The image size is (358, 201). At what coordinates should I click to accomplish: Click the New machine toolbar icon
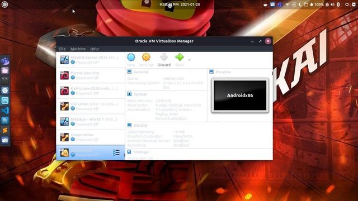coord(131,57)
